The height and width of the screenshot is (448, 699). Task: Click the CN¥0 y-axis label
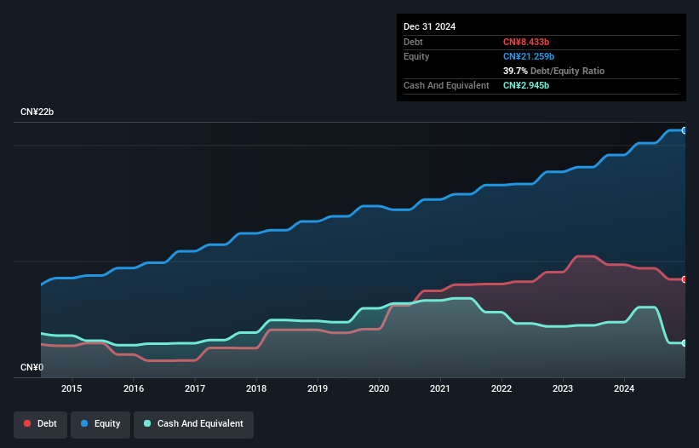click(x=32, y=367)
